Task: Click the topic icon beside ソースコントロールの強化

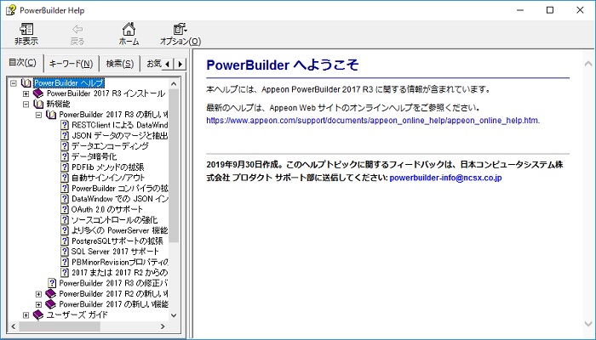Action: [65, 219]
